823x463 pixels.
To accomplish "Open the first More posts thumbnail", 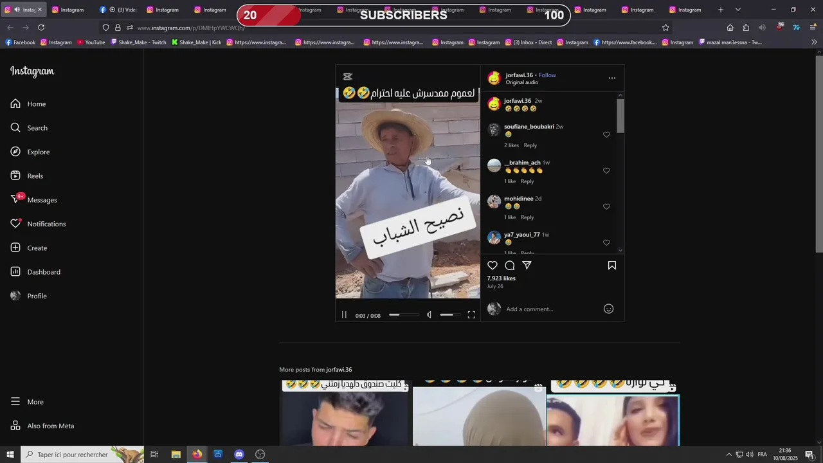I will point(345,412).
